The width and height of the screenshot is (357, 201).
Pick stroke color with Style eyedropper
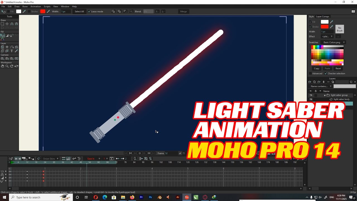332,27
